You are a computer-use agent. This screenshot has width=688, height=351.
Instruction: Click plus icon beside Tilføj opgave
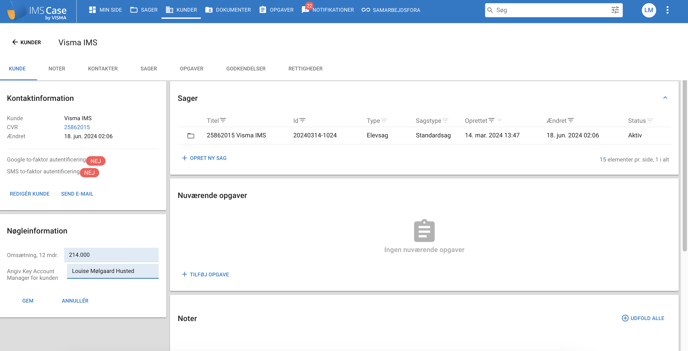click(x=184, y=274)
